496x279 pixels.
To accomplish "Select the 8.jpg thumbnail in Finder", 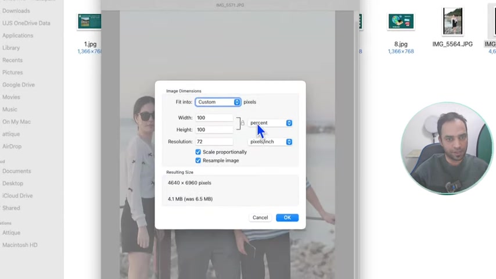I will point(401,22).
